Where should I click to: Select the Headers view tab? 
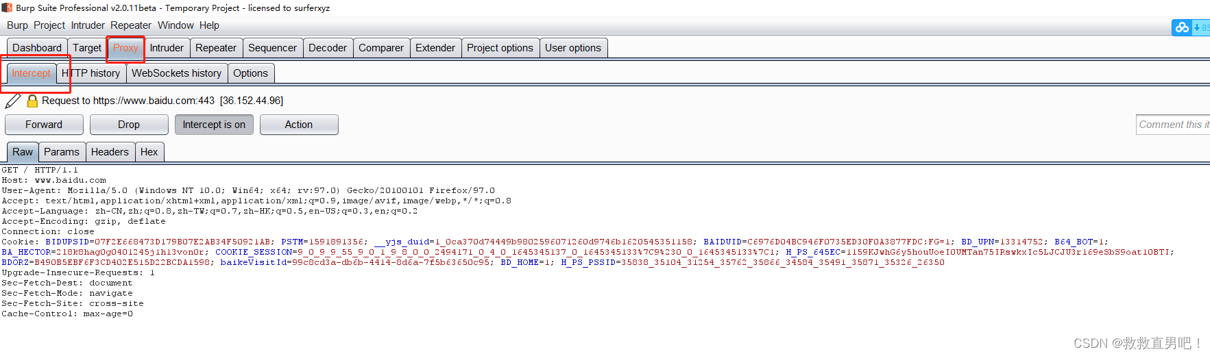(x=110, y=152)
